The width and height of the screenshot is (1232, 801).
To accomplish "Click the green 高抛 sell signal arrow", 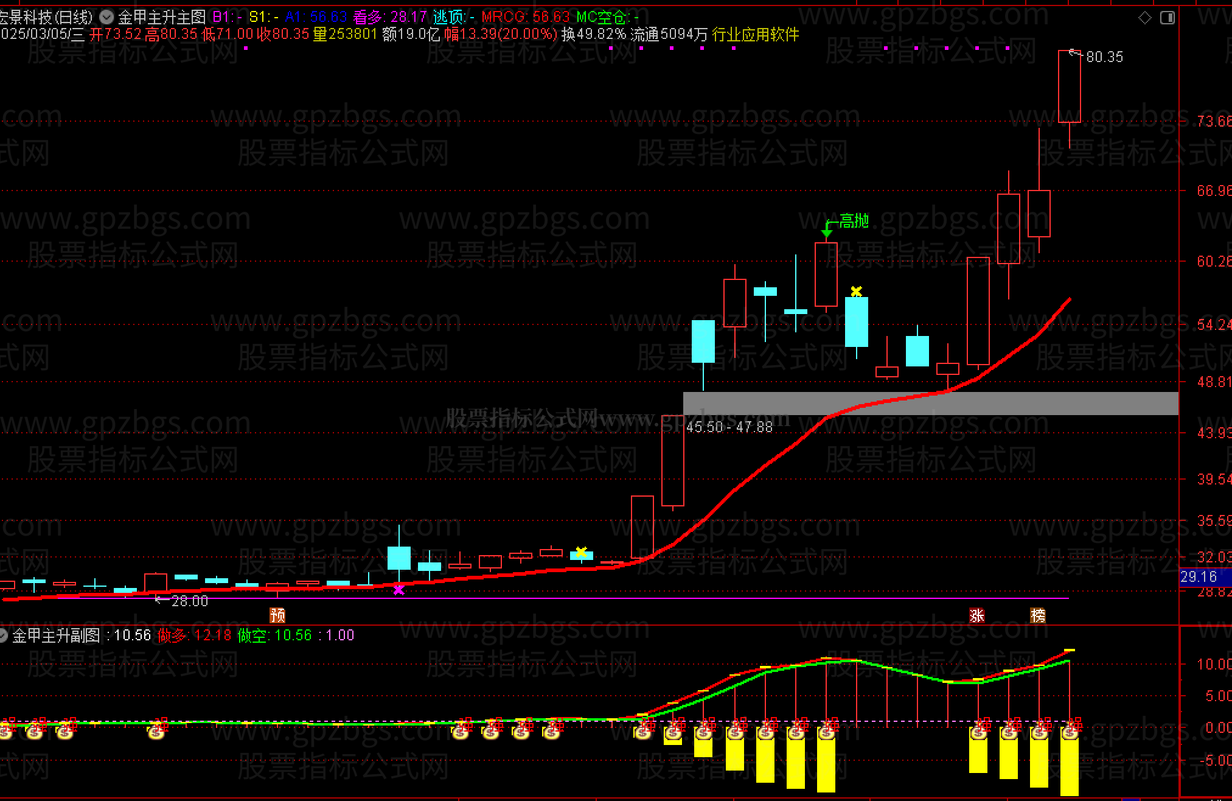I will point(827,231).
